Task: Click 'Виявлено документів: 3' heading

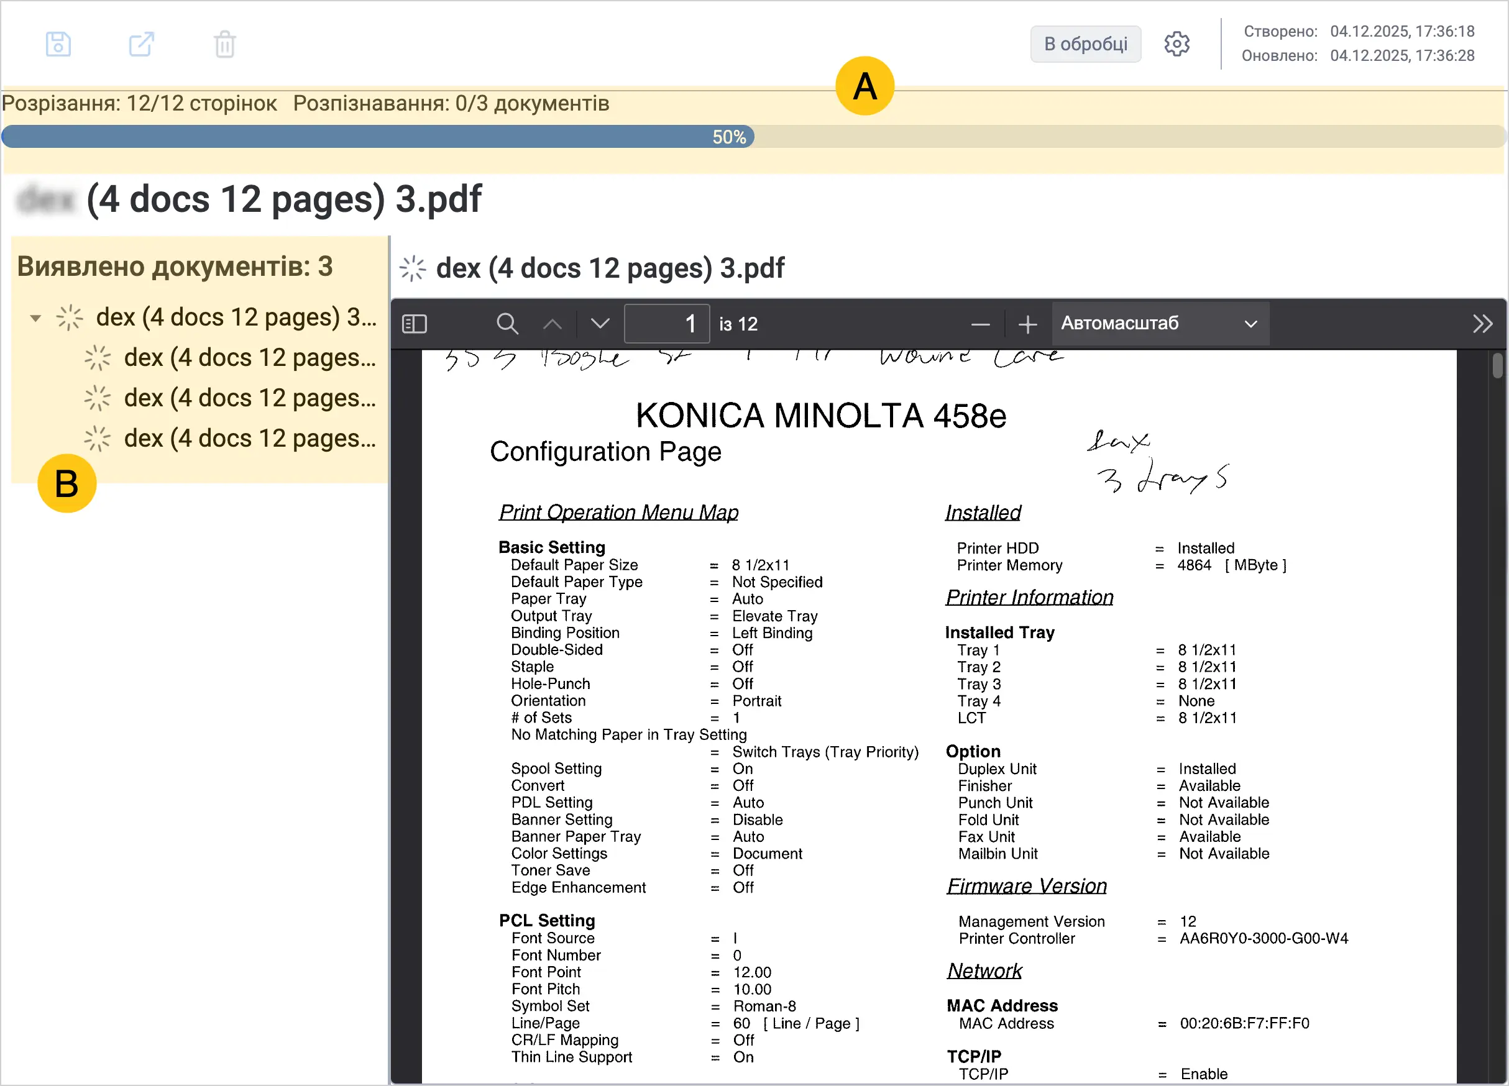Action: click(x=175, y=266)
